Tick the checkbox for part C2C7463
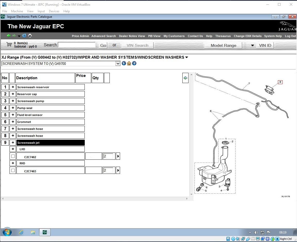This screenshot has width=297, height=242. tap(13, 170)
